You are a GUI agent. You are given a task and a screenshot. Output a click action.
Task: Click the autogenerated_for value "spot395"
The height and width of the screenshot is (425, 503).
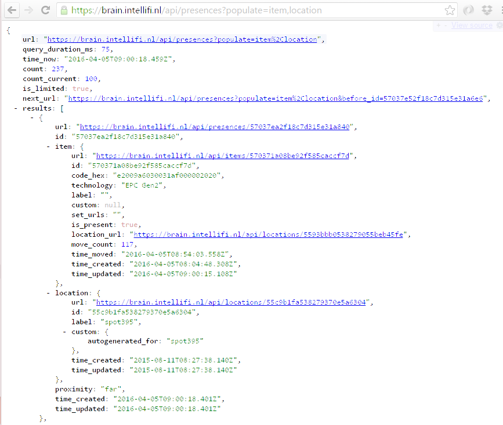coord(185,341)
